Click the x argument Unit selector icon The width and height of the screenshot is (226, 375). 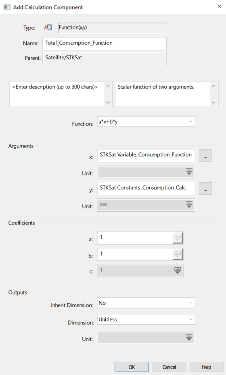(x=189, y=171)
